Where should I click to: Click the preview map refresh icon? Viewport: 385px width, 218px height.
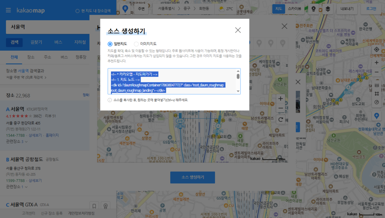280,120
